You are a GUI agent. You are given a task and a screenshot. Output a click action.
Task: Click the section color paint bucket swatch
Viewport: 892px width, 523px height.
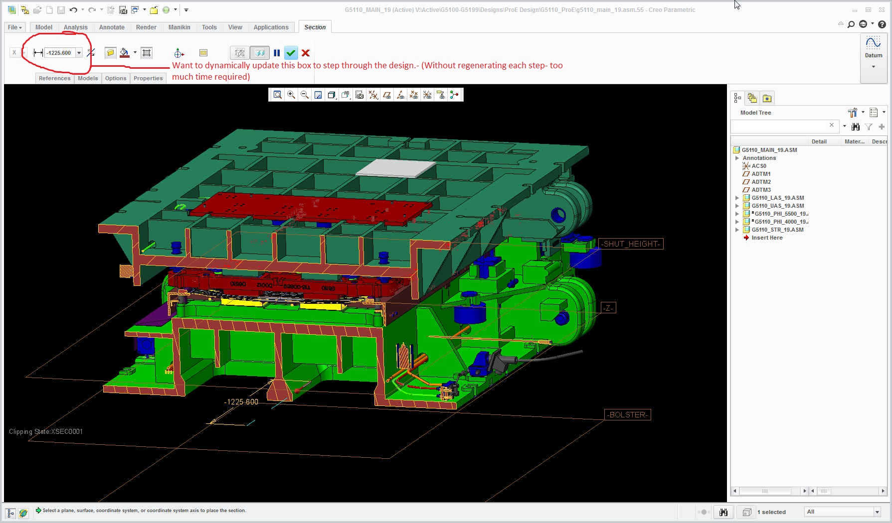point(124,53)
